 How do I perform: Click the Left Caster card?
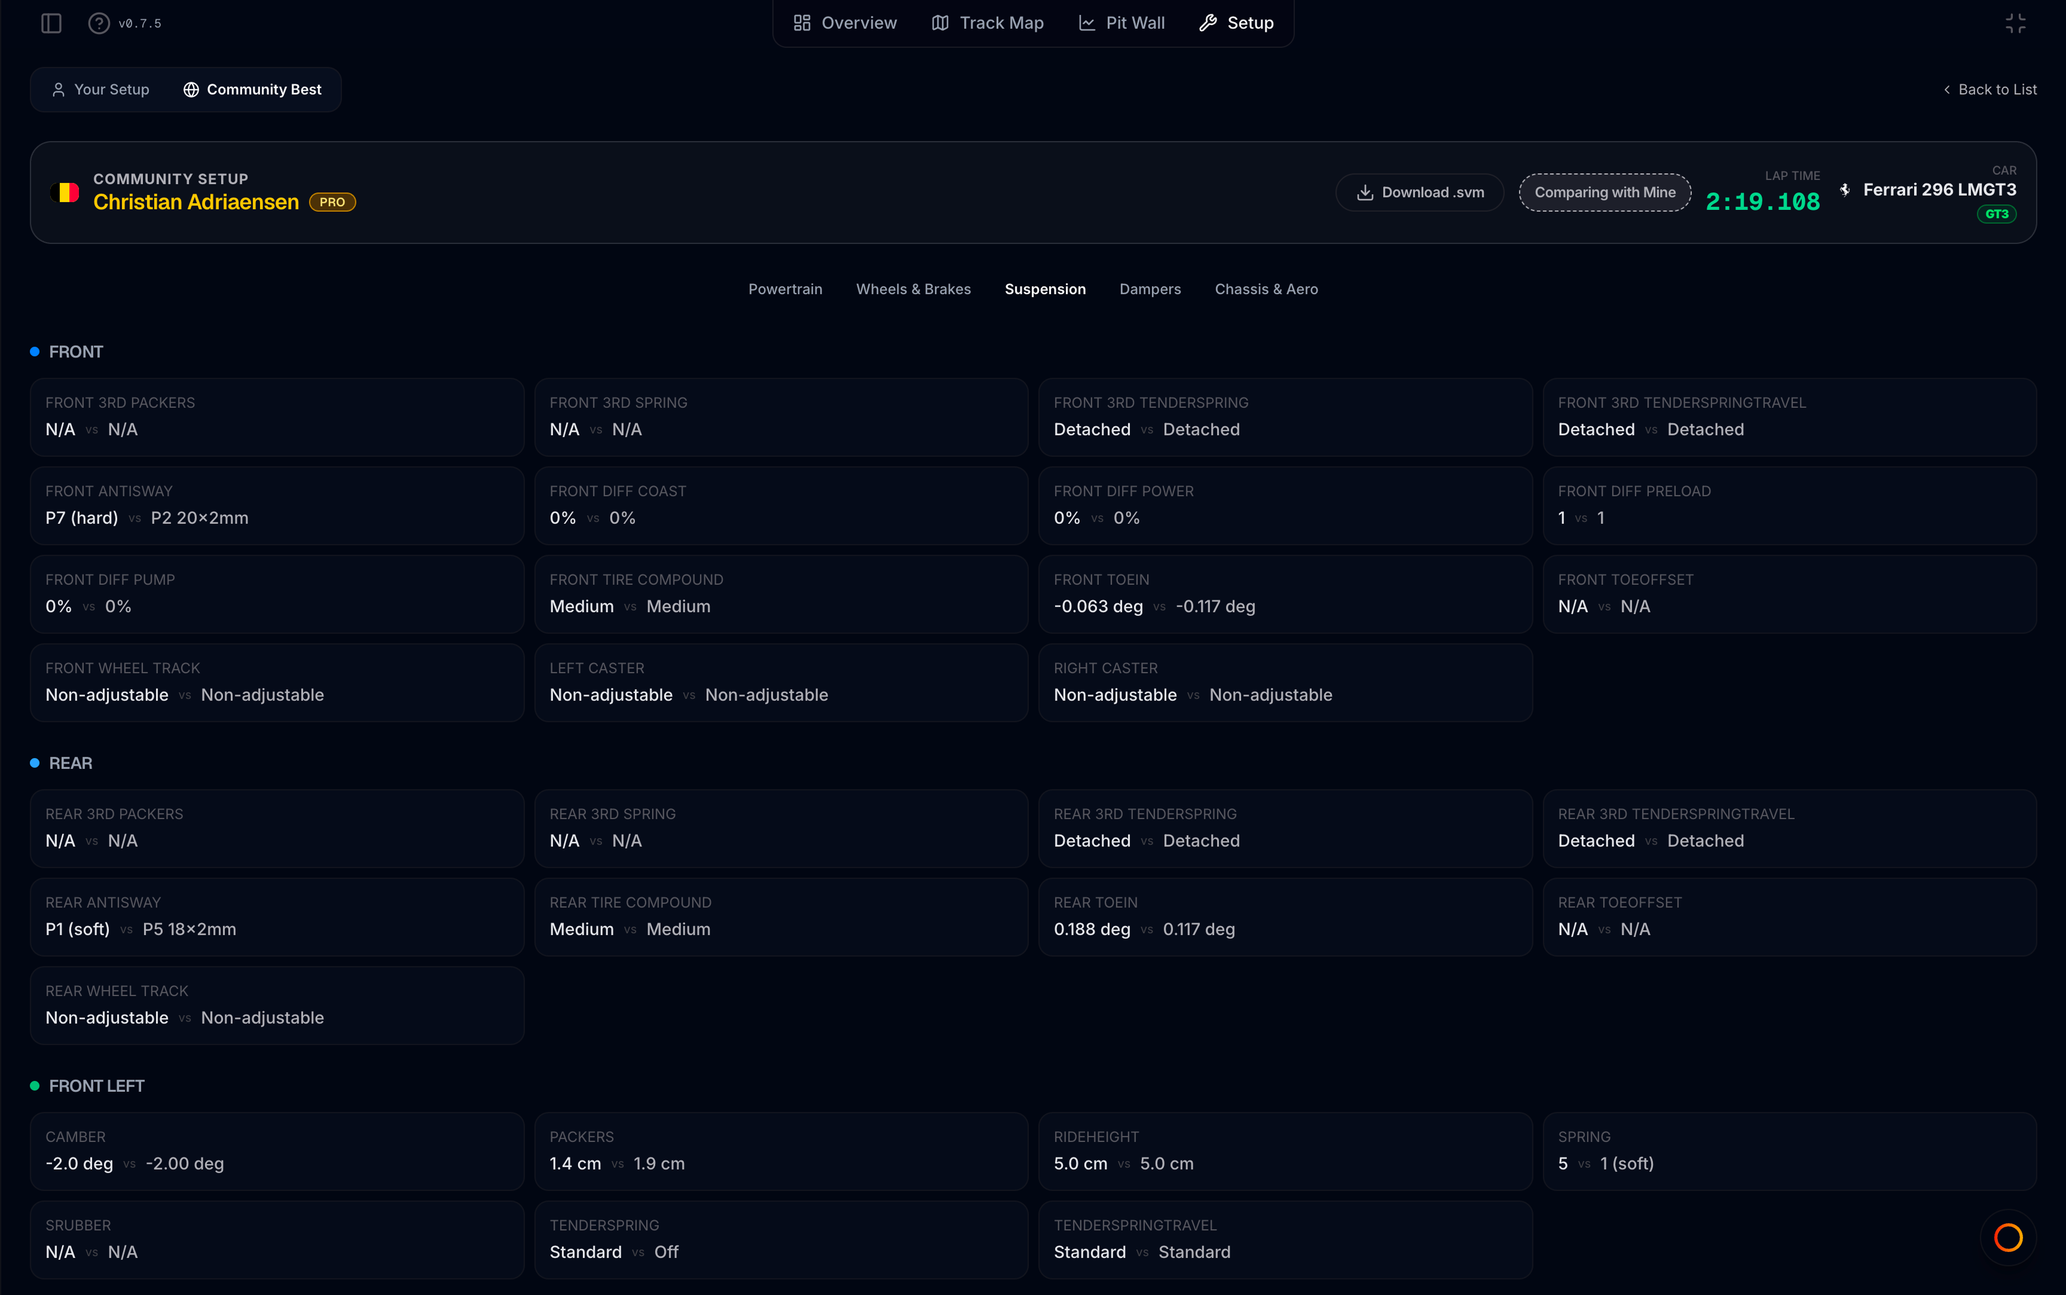click(x=781, y=683)
